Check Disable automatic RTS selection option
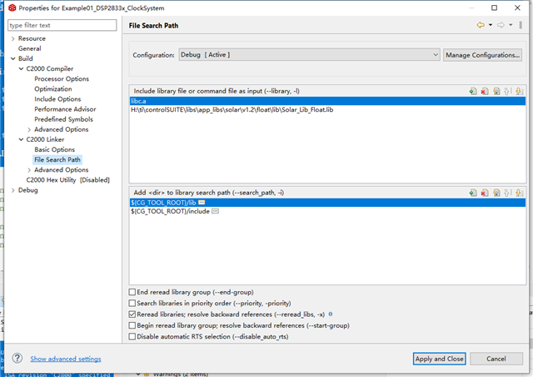This screenshot has width=533, height=377. coord(133,336)
